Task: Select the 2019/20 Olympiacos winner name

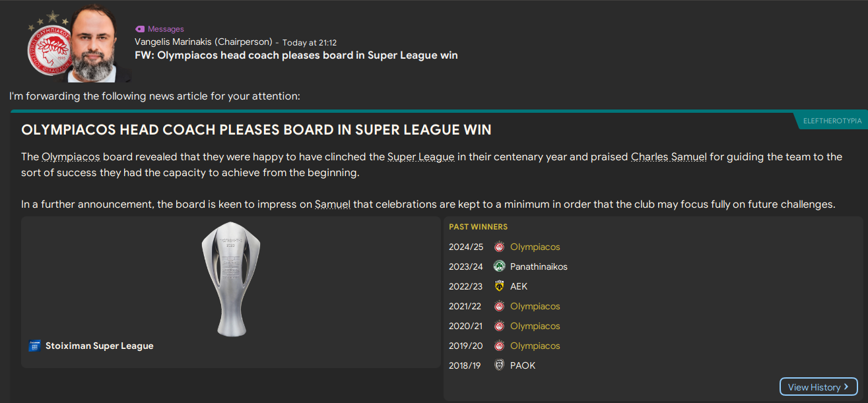Action: 535,346
